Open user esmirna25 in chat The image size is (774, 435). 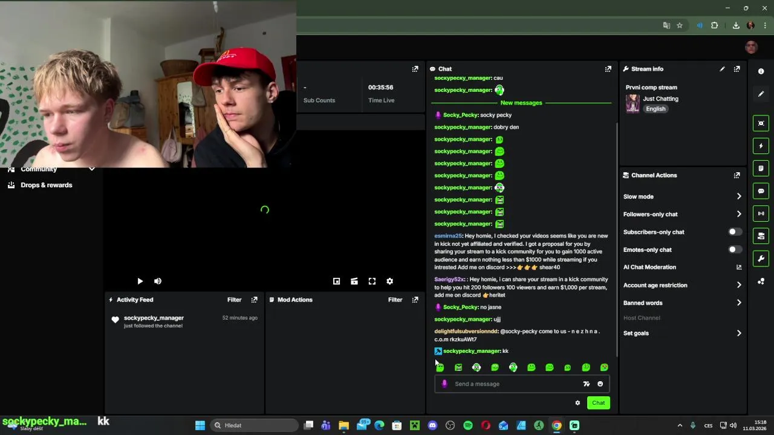click(x=448, y=236)
